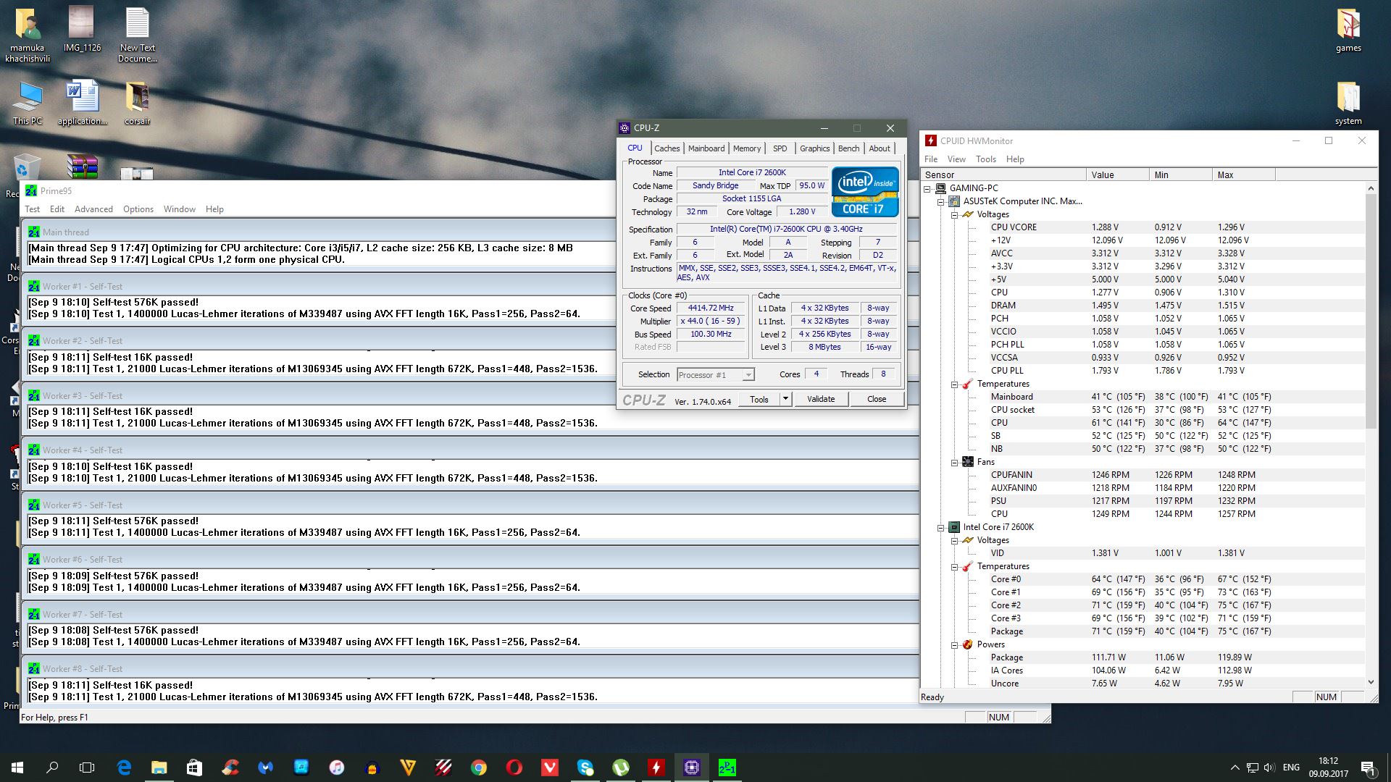Launch Microsoft Edge from taskbar
Image resolution: width=1391 pixels, height=782 pixels.
[x=124, y=768]
